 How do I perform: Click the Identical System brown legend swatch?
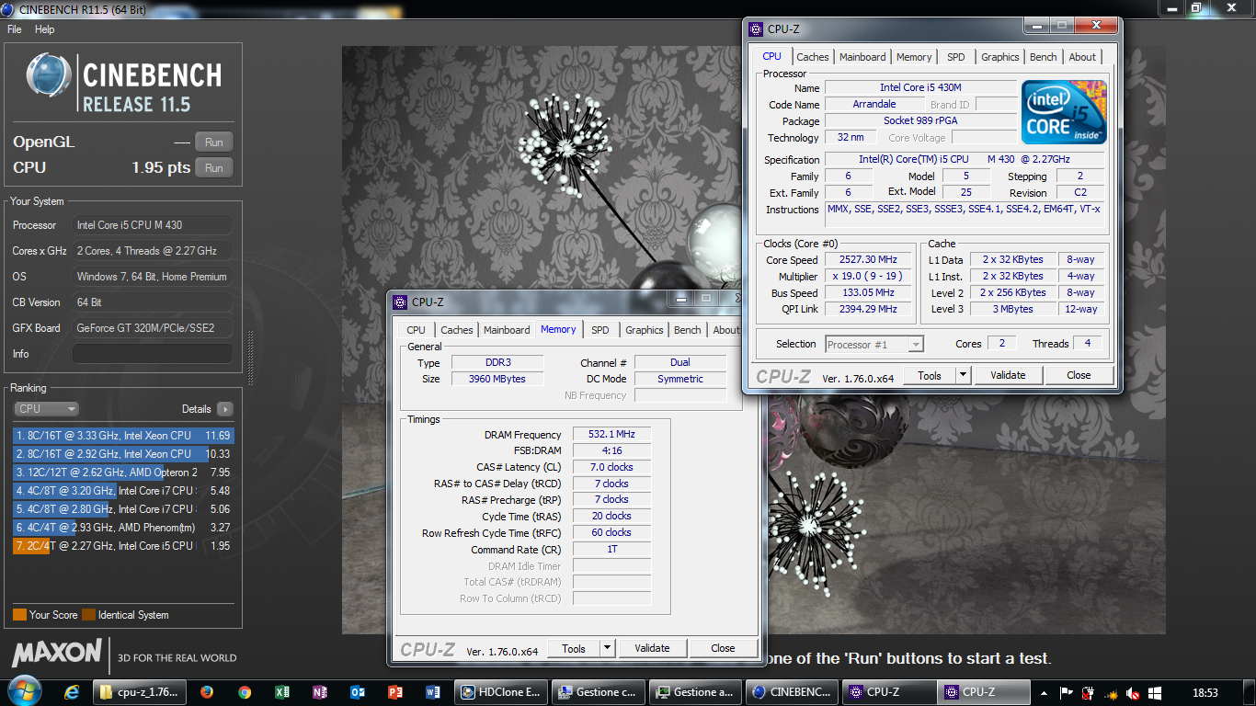(x=89, y=615)
